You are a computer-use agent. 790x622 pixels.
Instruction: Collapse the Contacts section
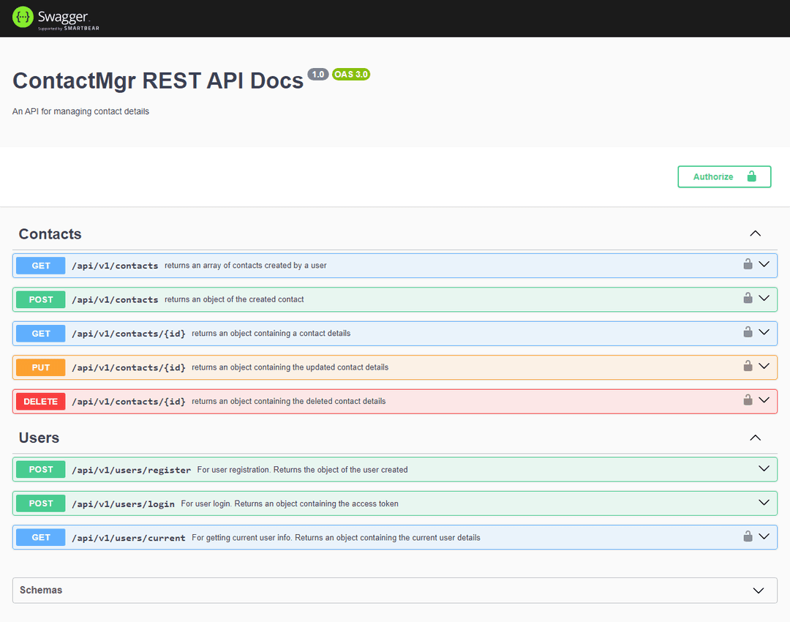click(x=755, y=233)
